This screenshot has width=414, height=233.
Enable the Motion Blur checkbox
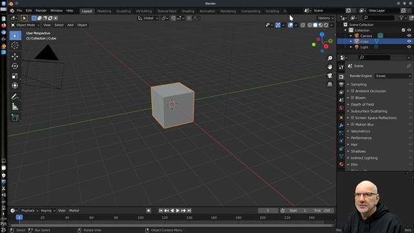[353, 124]
